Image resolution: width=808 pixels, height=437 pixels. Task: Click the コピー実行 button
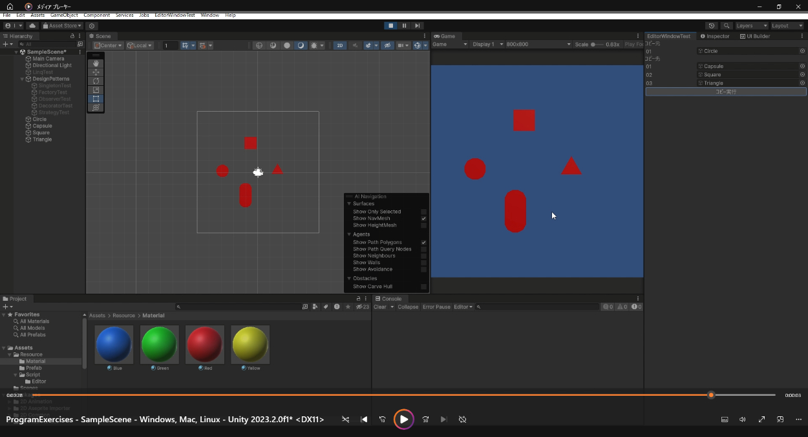[x=725, y=92]
